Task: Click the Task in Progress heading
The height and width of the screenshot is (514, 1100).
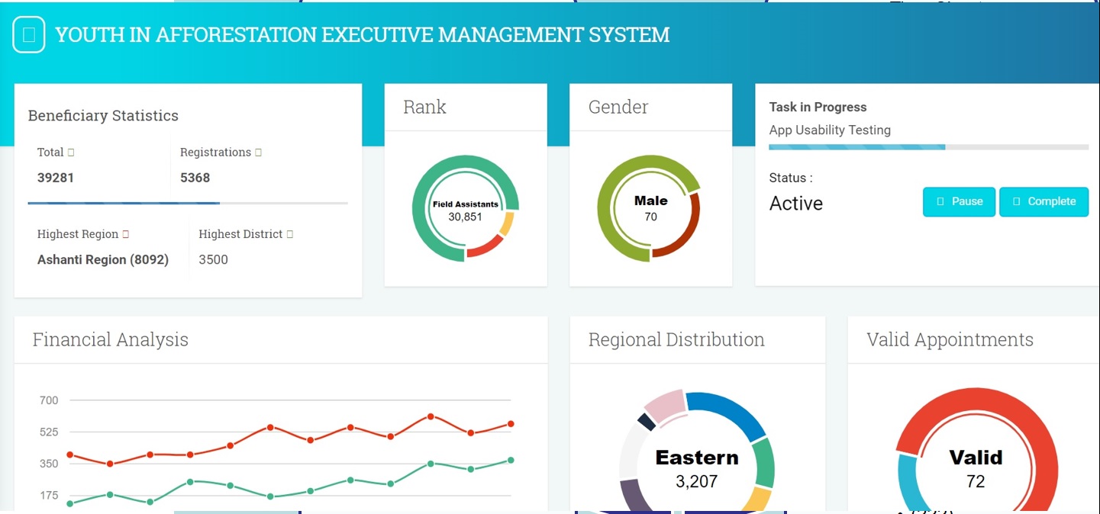Action: (818, 108)
